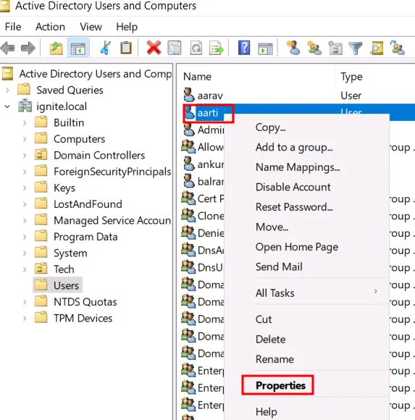Expand the Domain Controllers node
Image resolution: width=415 pixels, height=420 pixels.
click(25, 156)
